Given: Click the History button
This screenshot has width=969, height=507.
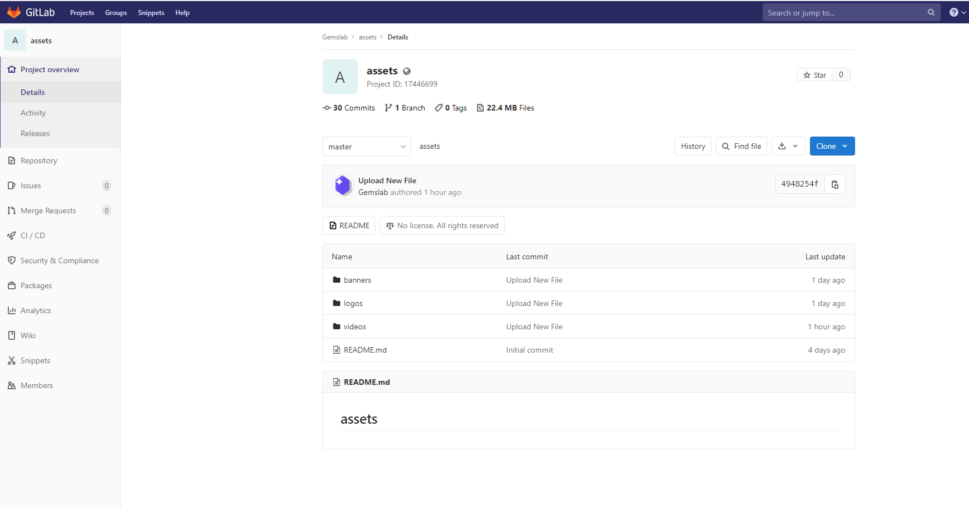Looking at the screenshot, I should tap(693, 146).
